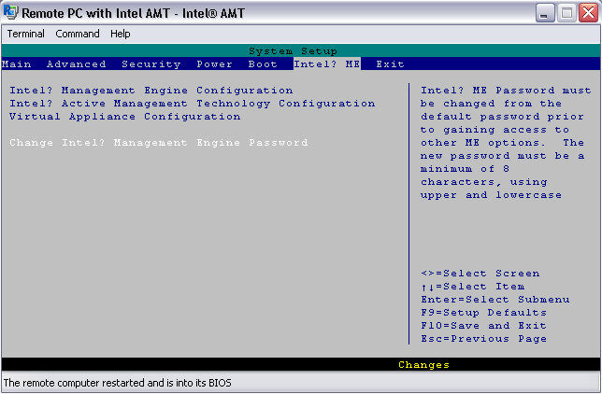Click the Intel AMT window title icon

11,13
